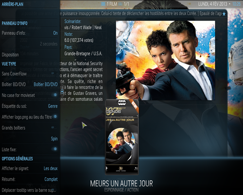This screenshot has width=243, height=195.
Task: Click Grande-Bretagne / U.S.A. country text
Action: click(x=83, y=54)
